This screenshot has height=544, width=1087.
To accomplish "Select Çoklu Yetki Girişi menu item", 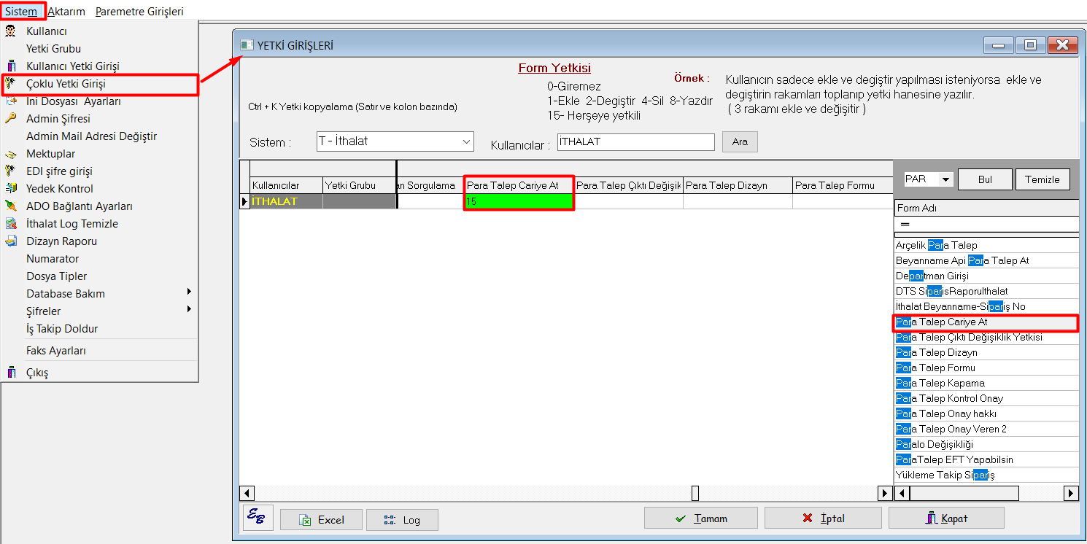I will [x=66, y=84].
